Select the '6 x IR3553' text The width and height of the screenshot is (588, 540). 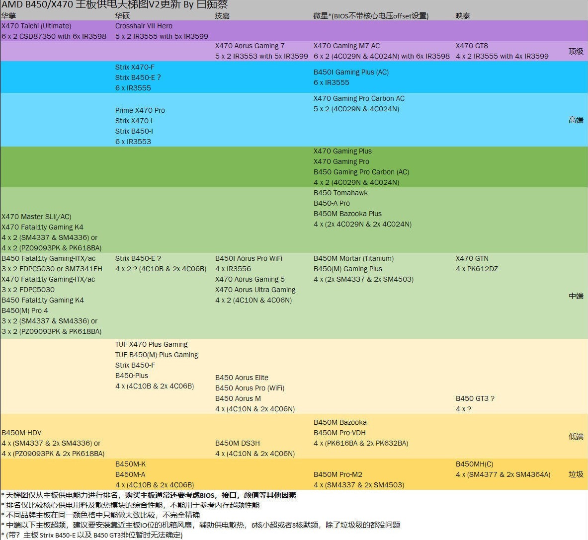point(133,142)
